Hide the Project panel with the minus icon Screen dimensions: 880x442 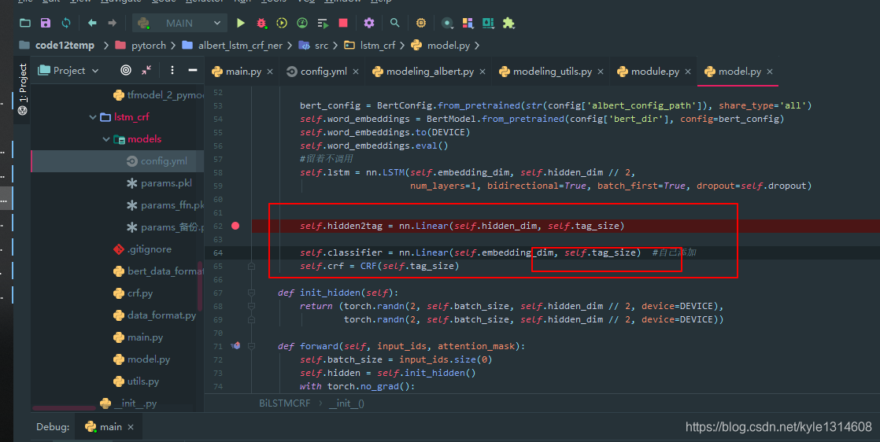(193, 70)
